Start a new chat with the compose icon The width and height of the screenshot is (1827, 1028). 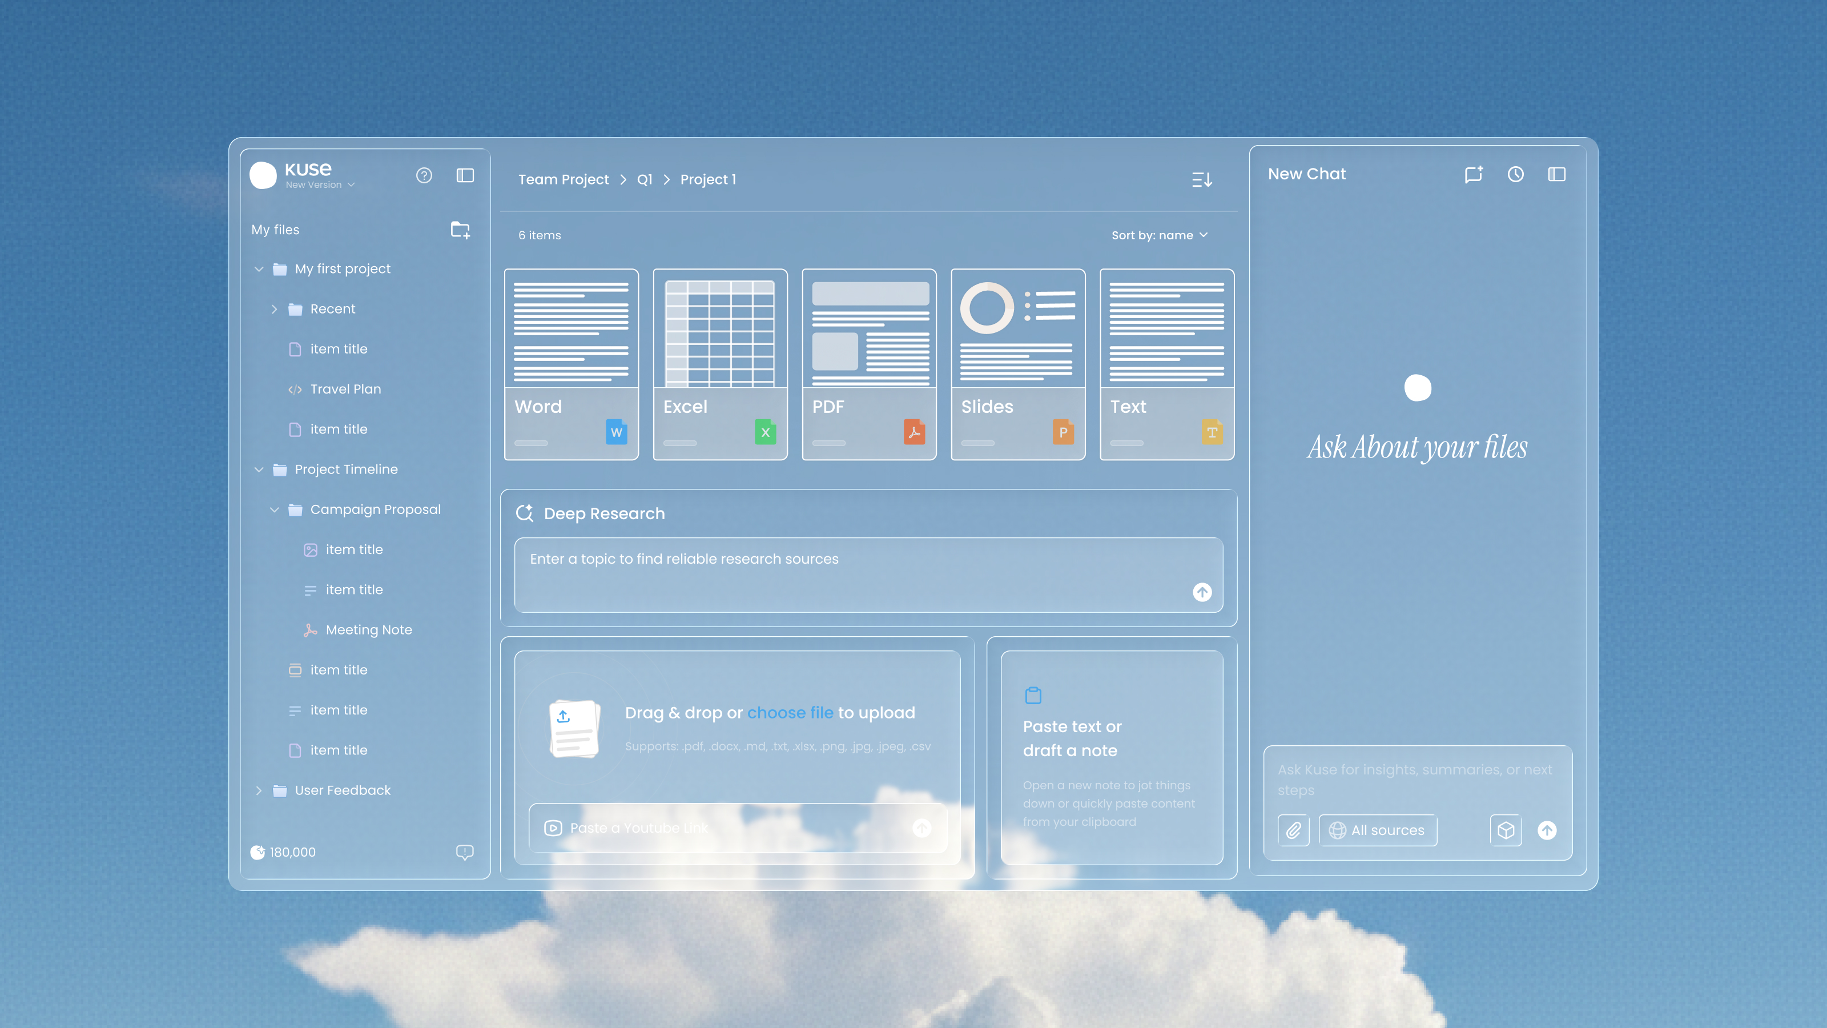point(1473,175)
